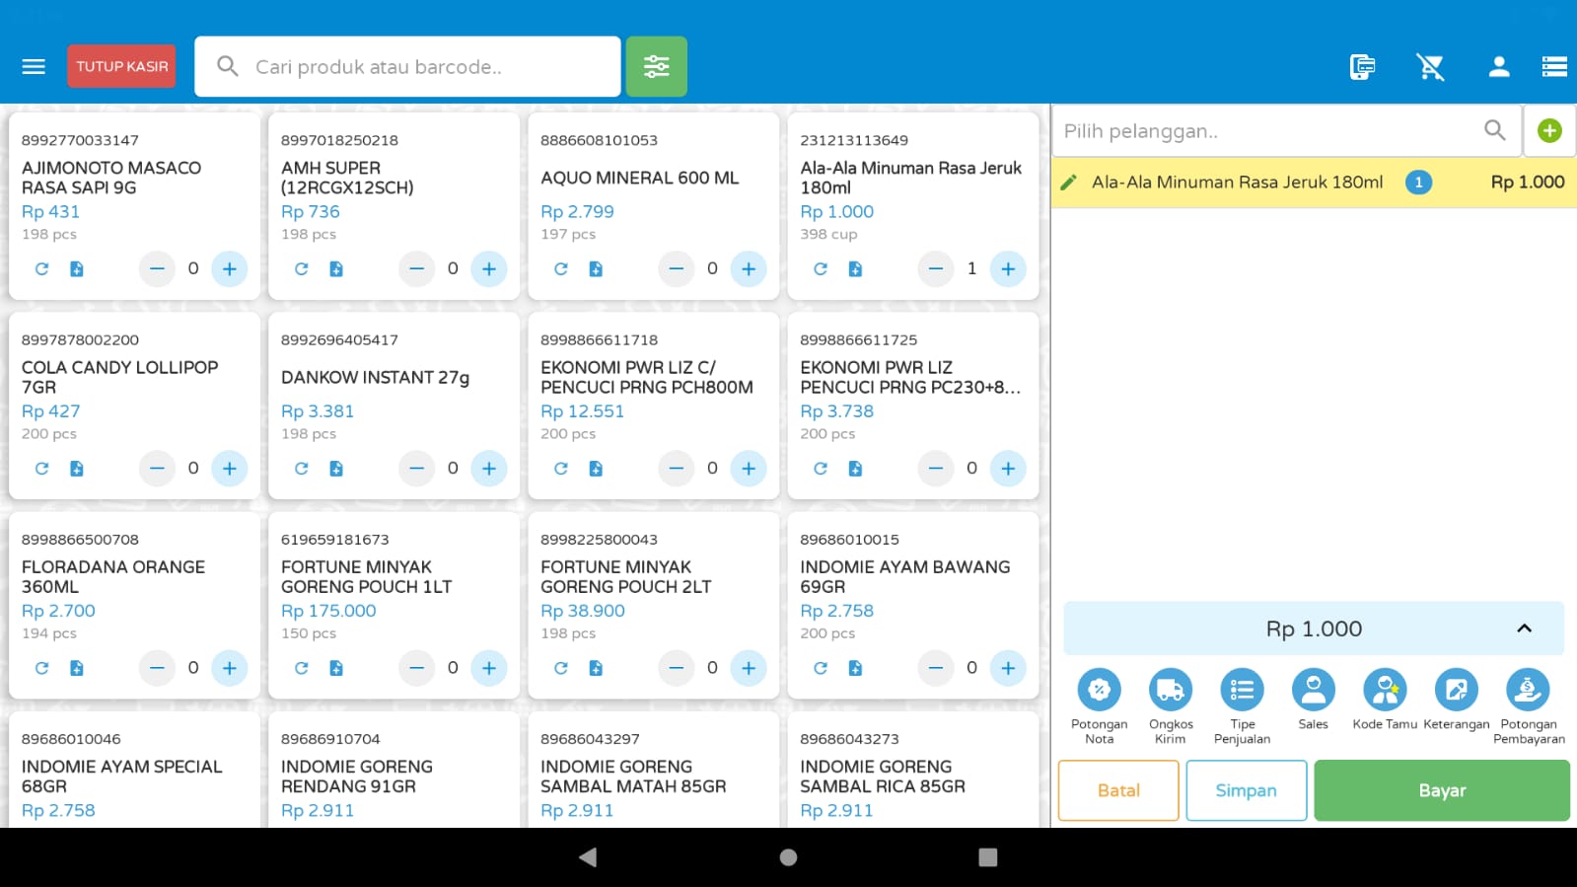
Task: Increase quantity of DANKOW INSTANT 27g
Action: coord(489,469)
